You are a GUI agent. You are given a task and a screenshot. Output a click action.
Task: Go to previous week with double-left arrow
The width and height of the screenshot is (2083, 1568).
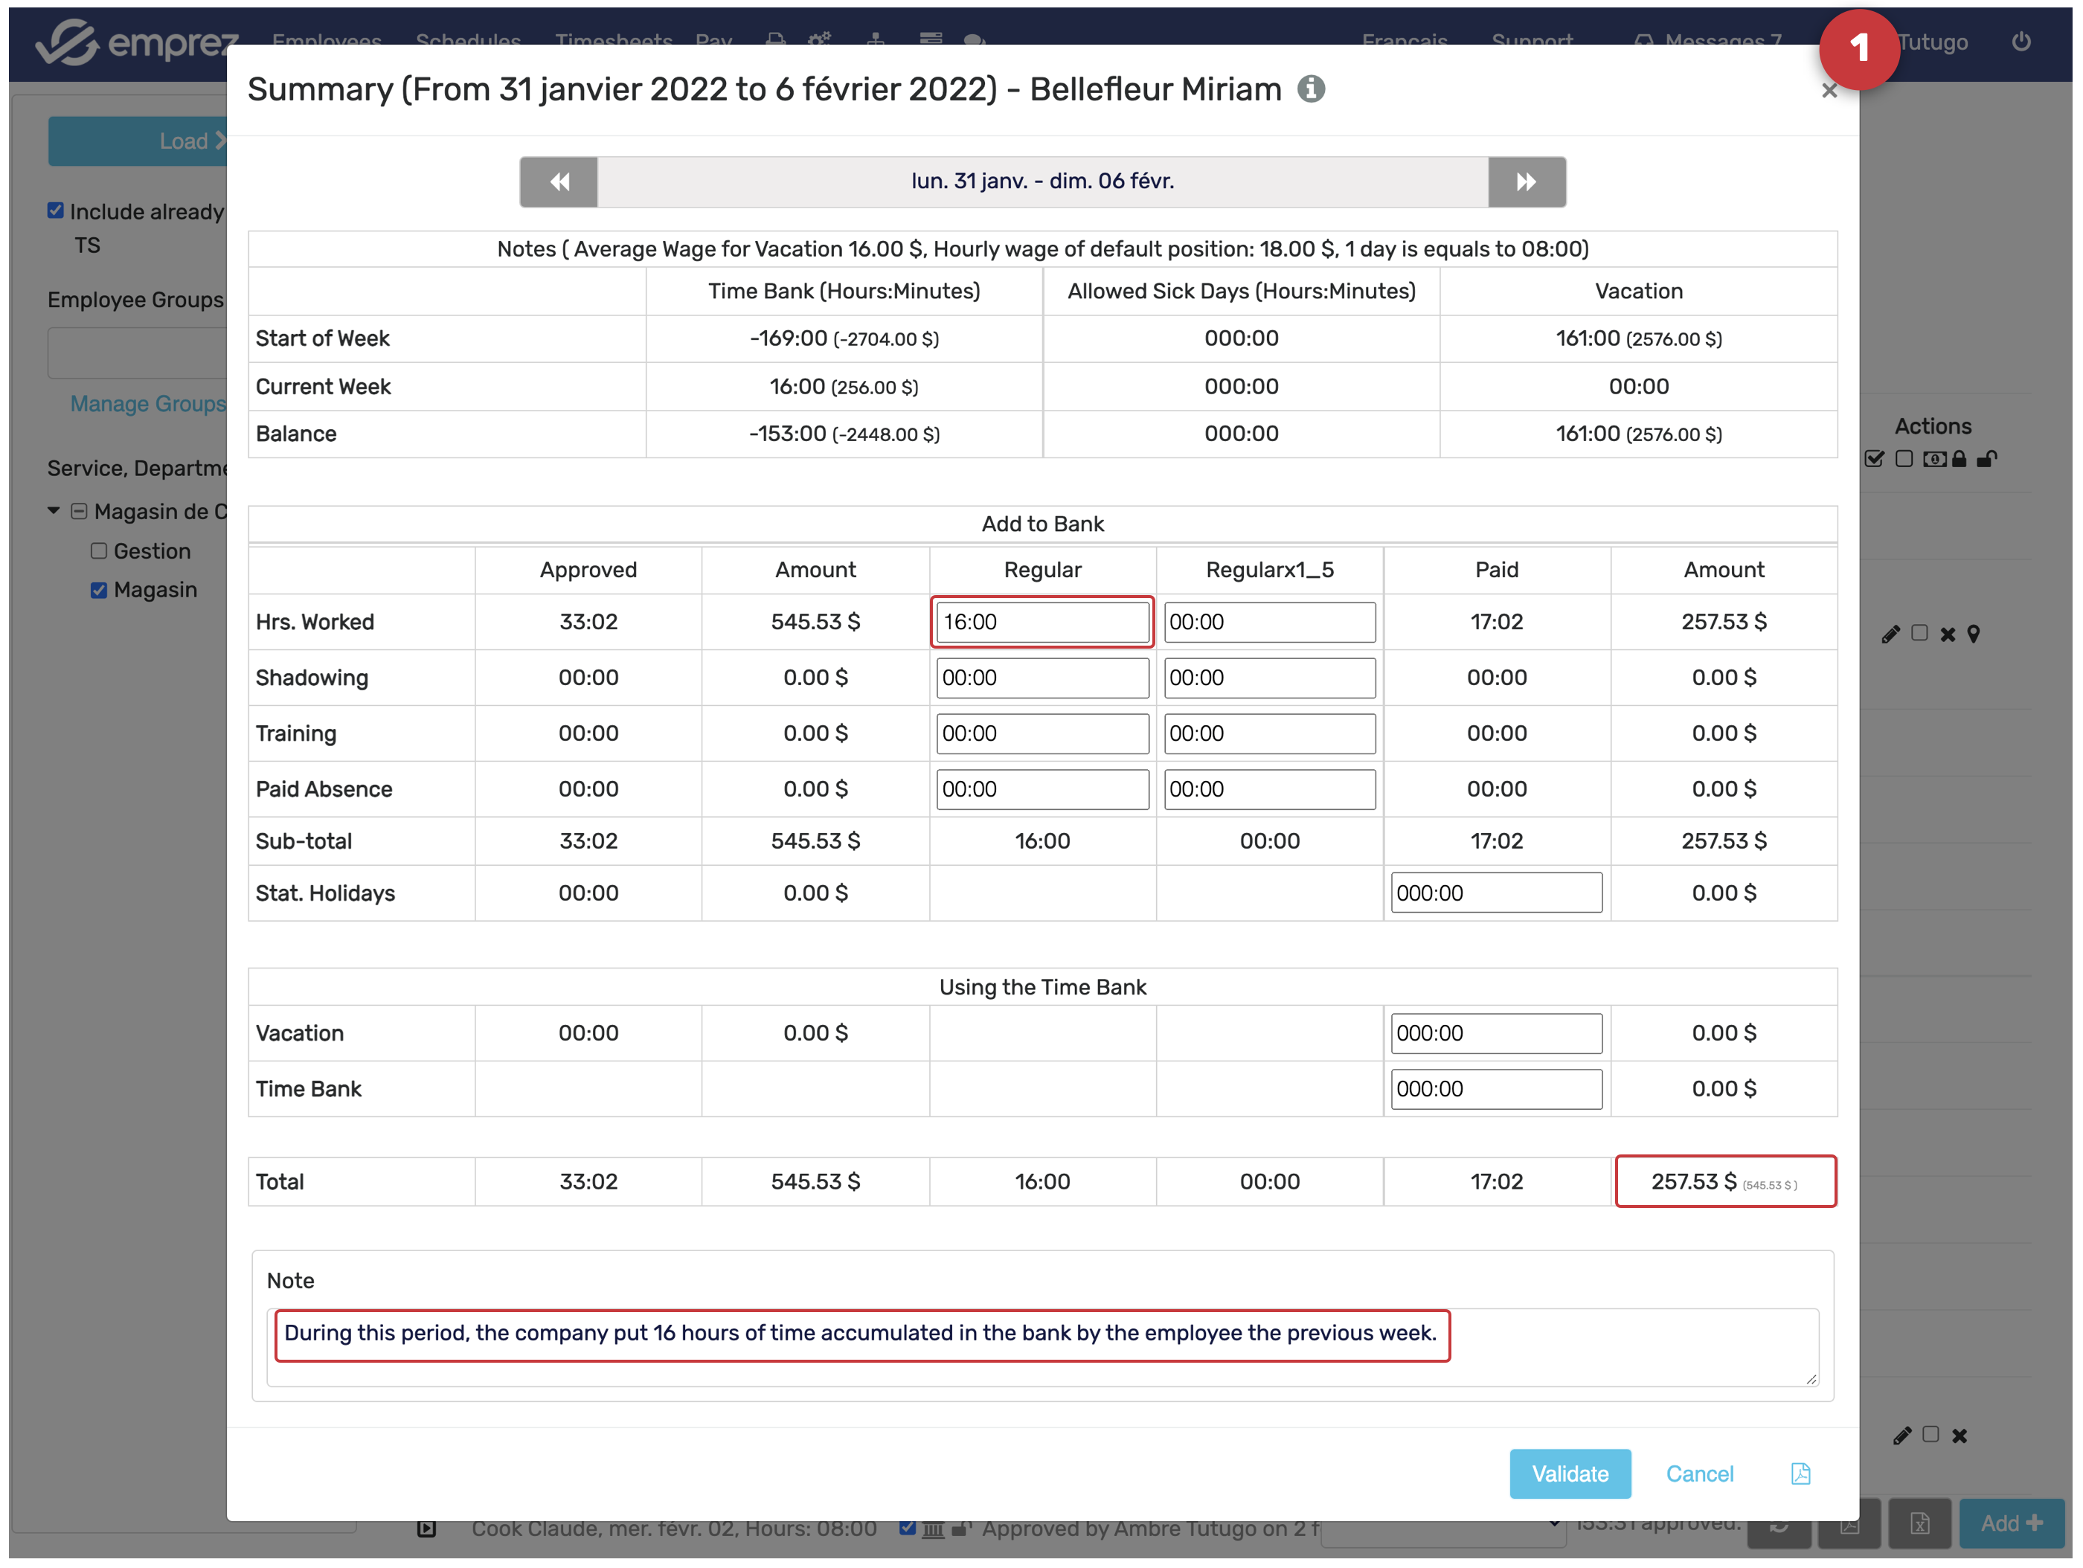point(559,181)
